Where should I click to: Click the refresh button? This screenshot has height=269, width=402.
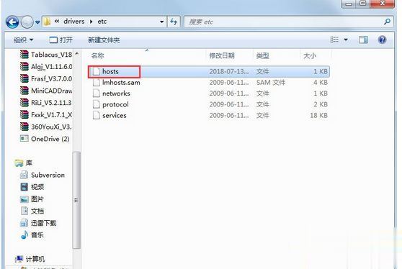(174, 22)
